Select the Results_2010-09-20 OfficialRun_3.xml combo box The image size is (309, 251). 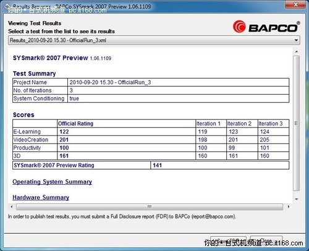154,40
